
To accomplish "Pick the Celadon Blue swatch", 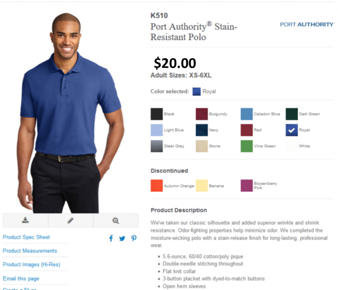I will point(247,114).
